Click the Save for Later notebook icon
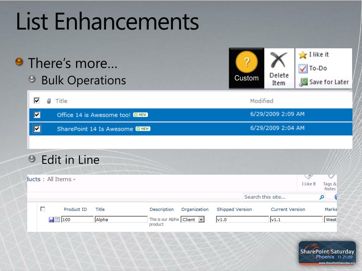Viewport: 362px width, 271px height. click(303, 82)
